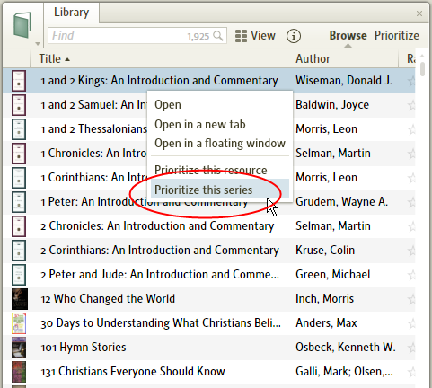Click cover icon for 1 Chronicles
This screenshot has height=388, width=432.
(19, 154)
